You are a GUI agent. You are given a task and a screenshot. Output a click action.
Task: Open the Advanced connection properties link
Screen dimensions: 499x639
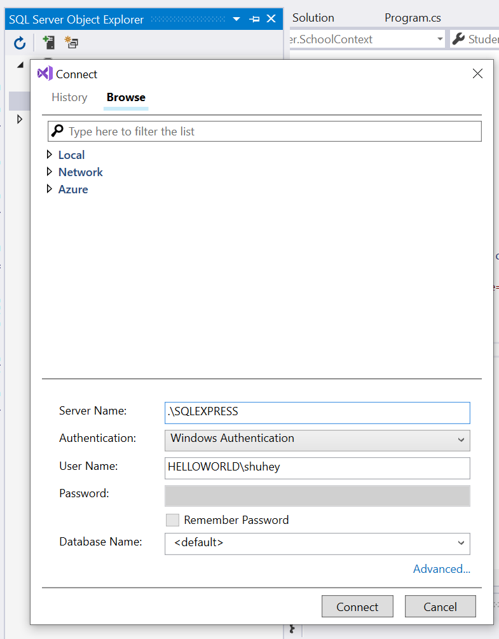point(442,569)
